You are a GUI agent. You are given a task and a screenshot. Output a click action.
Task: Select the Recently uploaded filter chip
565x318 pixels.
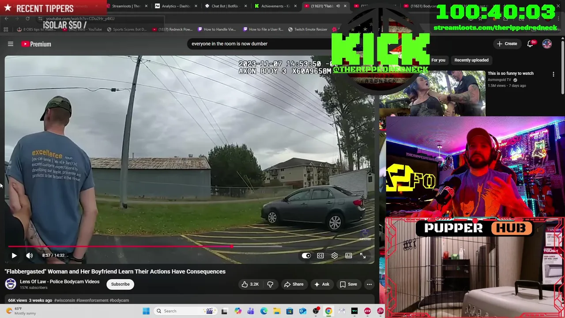(x=471, y=60)
